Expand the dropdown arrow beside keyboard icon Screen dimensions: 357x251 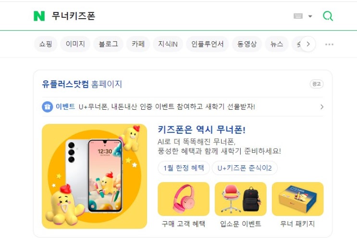[x=310, y=16]
